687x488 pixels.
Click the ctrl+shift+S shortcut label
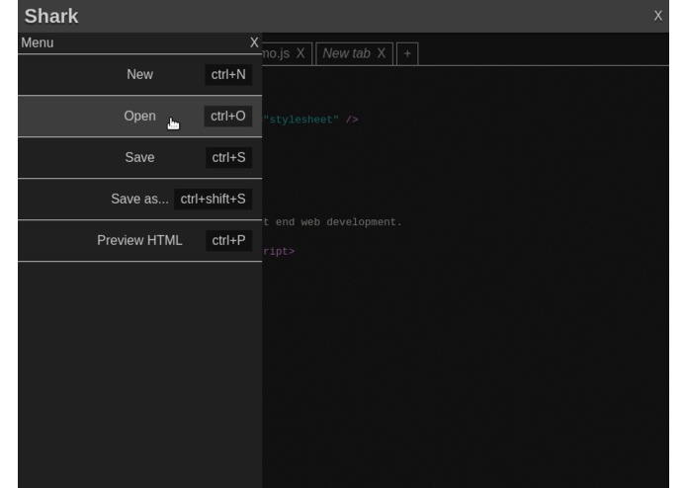coord(213,200)
